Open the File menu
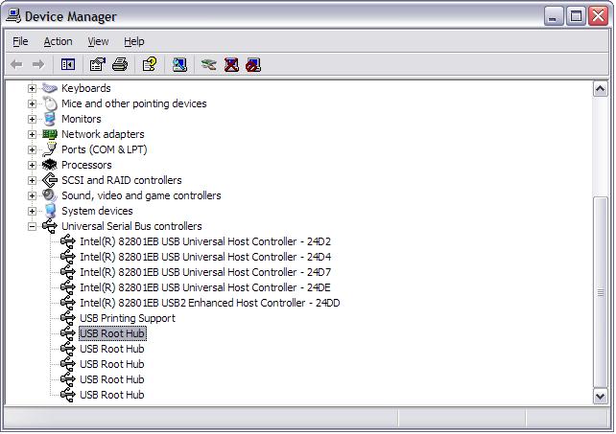The height and width of the screenshot is (434, 616). point(20,41)
